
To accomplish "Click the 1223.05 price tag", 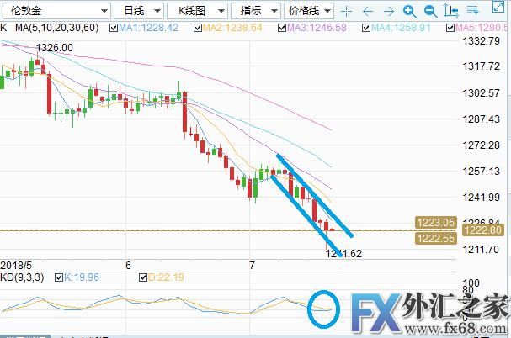I will point(436,223).
